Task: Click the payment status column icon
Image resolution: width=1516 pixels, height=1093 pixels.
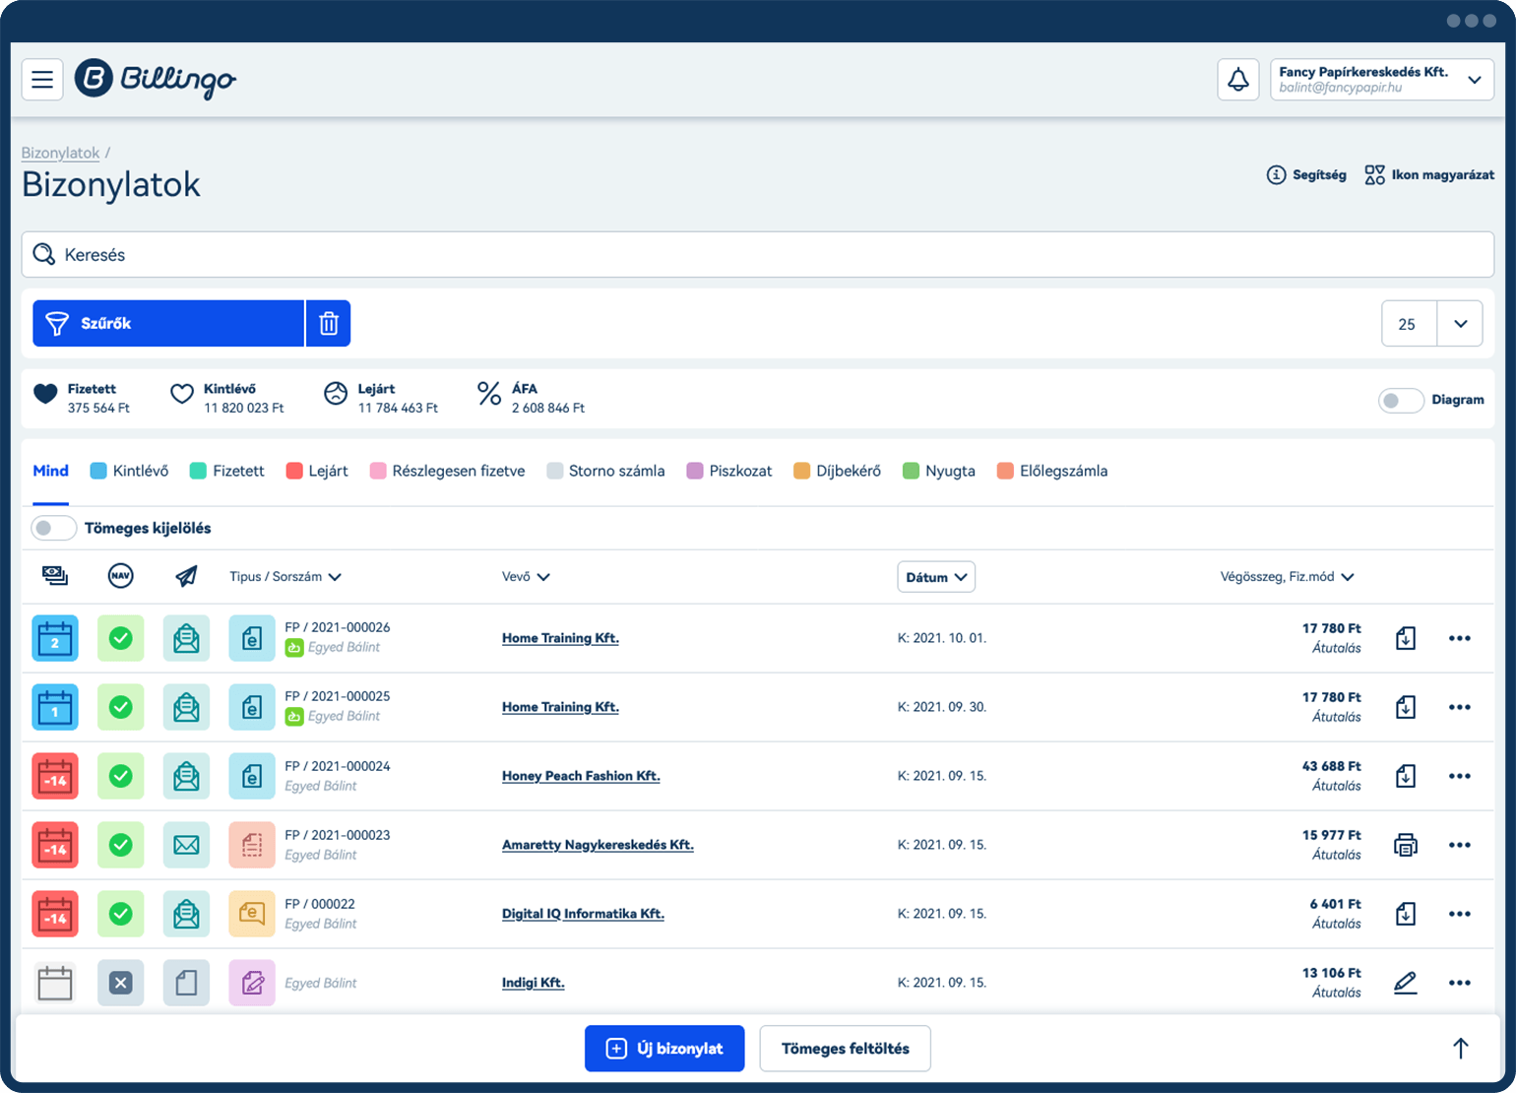Action: coord(55,576)
